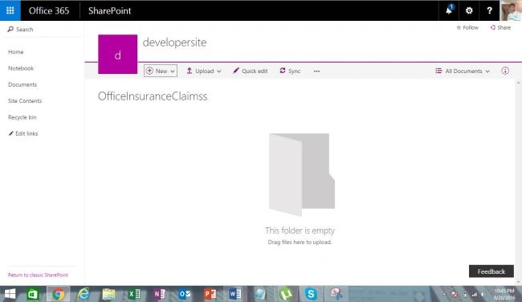522x302 pixels.
Task: Open File Explorer from taskbar
Action: click(x=109, y=294)
